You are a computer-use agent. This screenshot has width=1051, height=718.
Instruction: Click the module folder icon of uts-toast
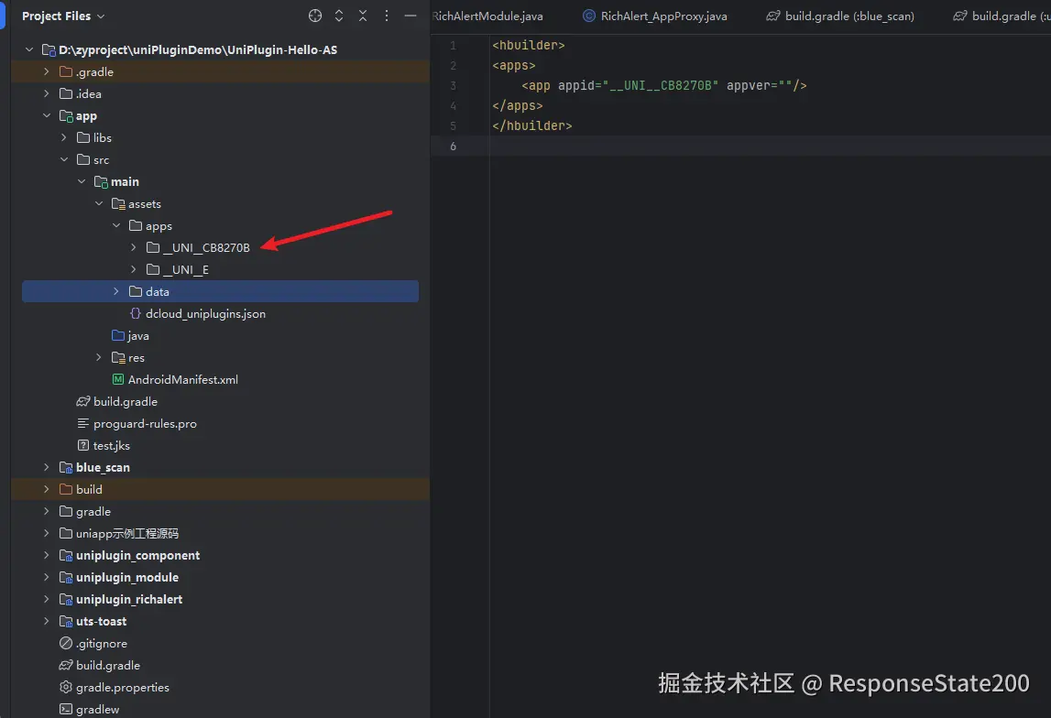pyautogui.click(x=66, y=622)
